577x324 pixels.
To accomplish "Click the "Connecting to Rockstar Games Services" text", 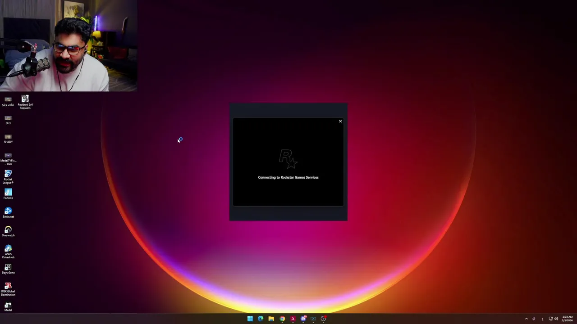I will (x=288, y=177).
